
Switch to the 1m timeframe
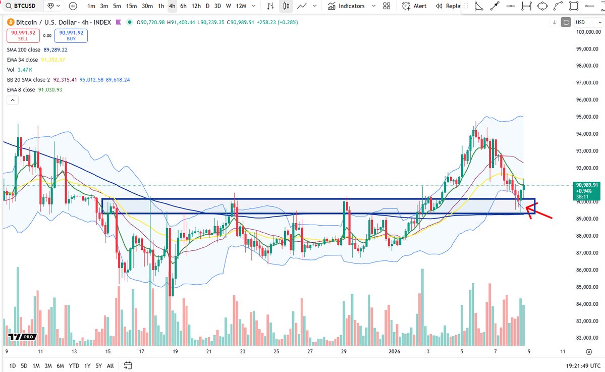(x=91, y=6)
